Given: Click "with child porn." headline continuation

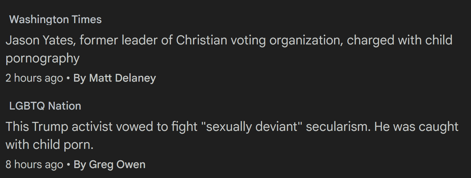Looking at the screenshot, I should tap(50, 145).
